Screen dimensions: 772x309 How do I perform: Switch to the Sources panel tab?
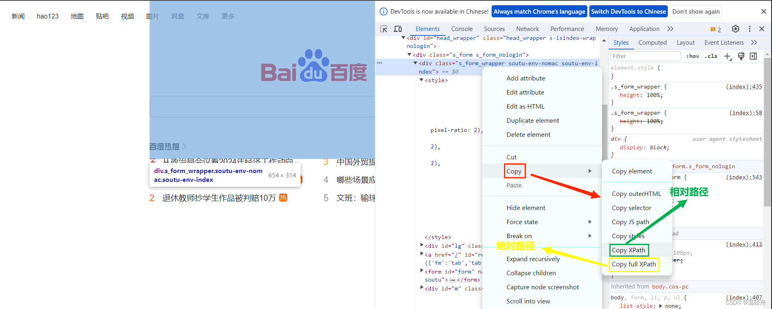(494, 29)
